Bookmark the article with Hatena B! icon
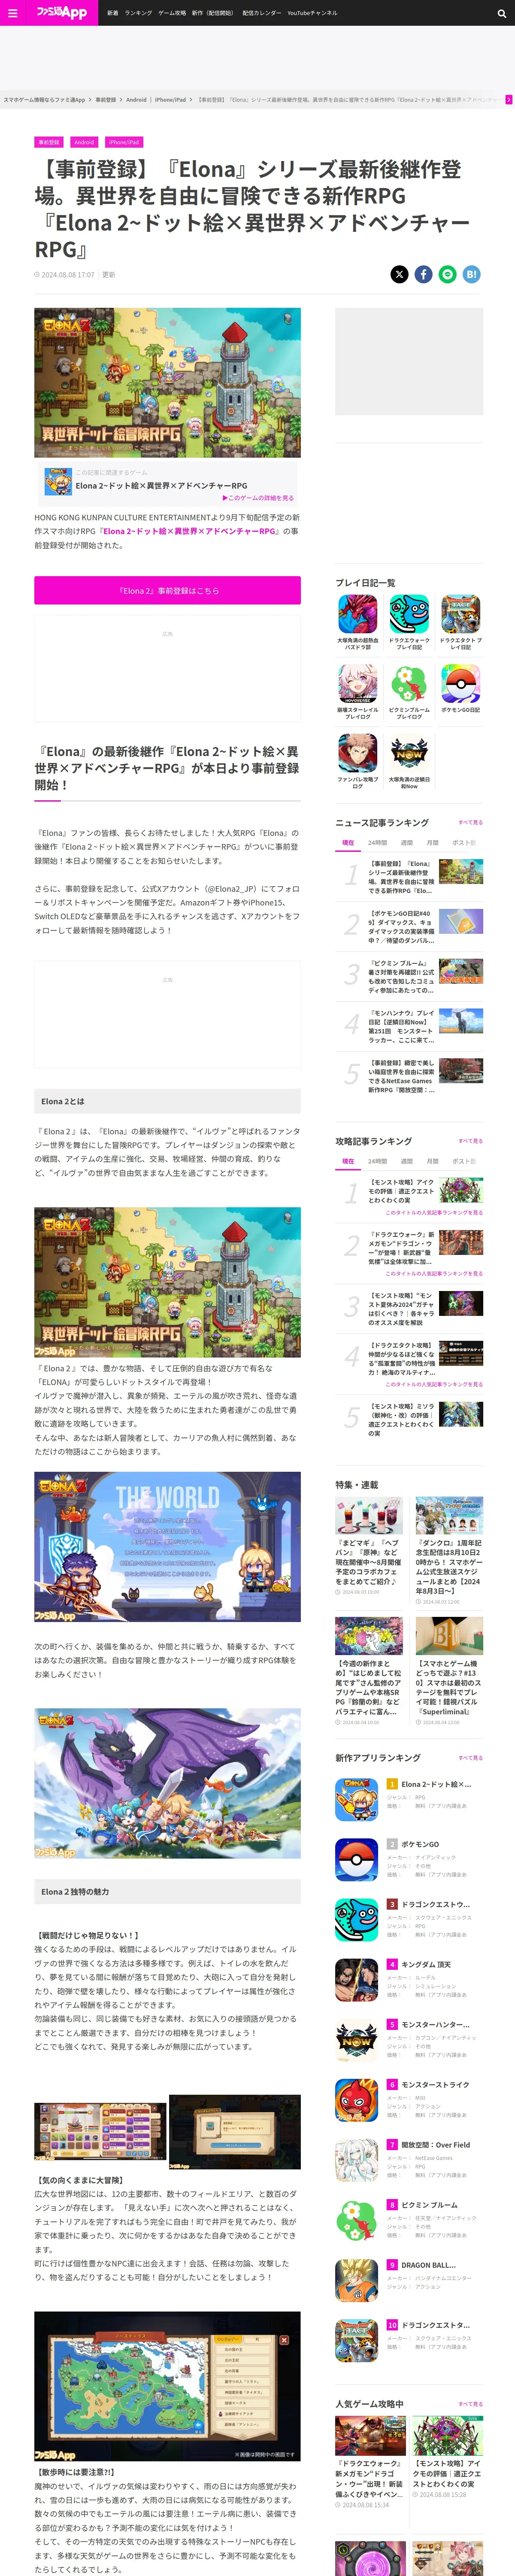 472,274
